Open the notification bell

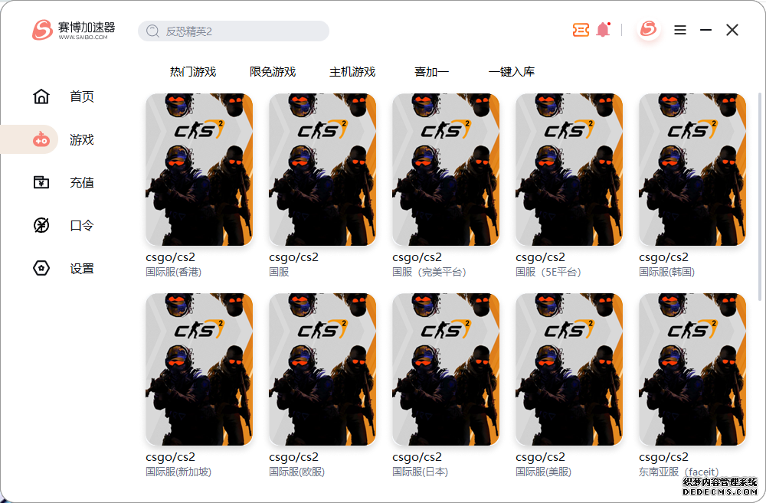tap(603, 30)
